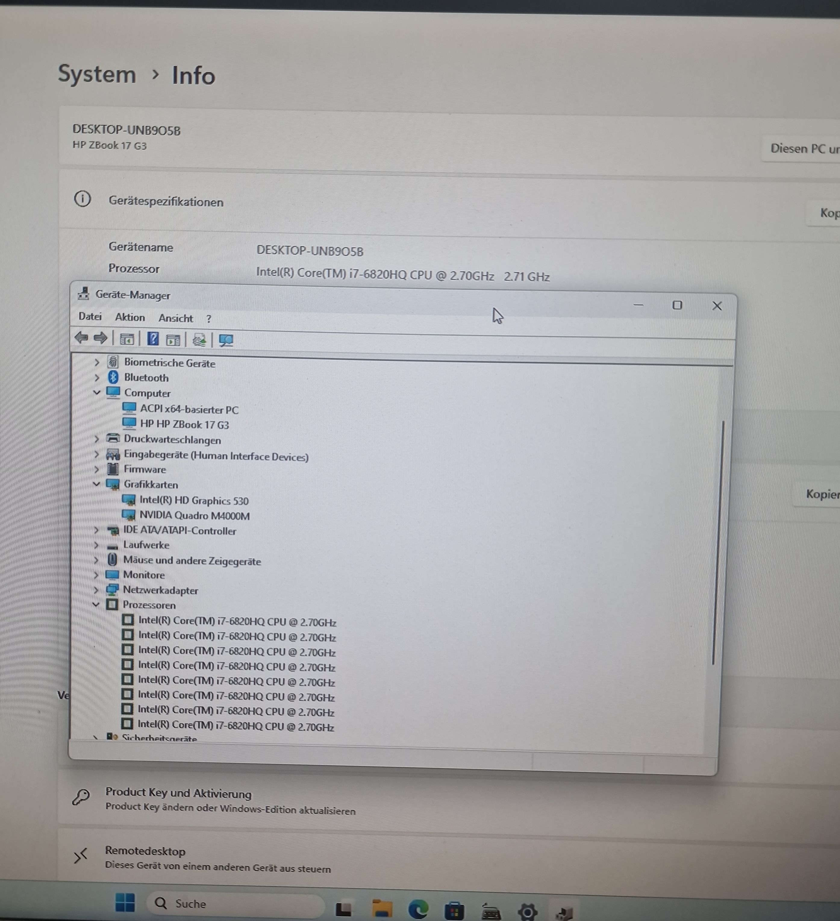Collapse the Prozessoren node

(95, 604)
